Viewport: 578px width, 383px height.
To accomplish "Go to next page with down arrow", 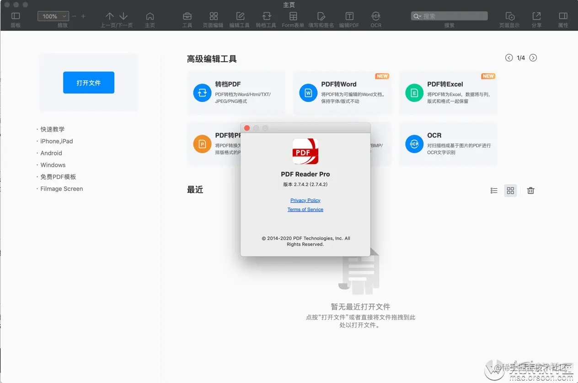I will [123, 16].
